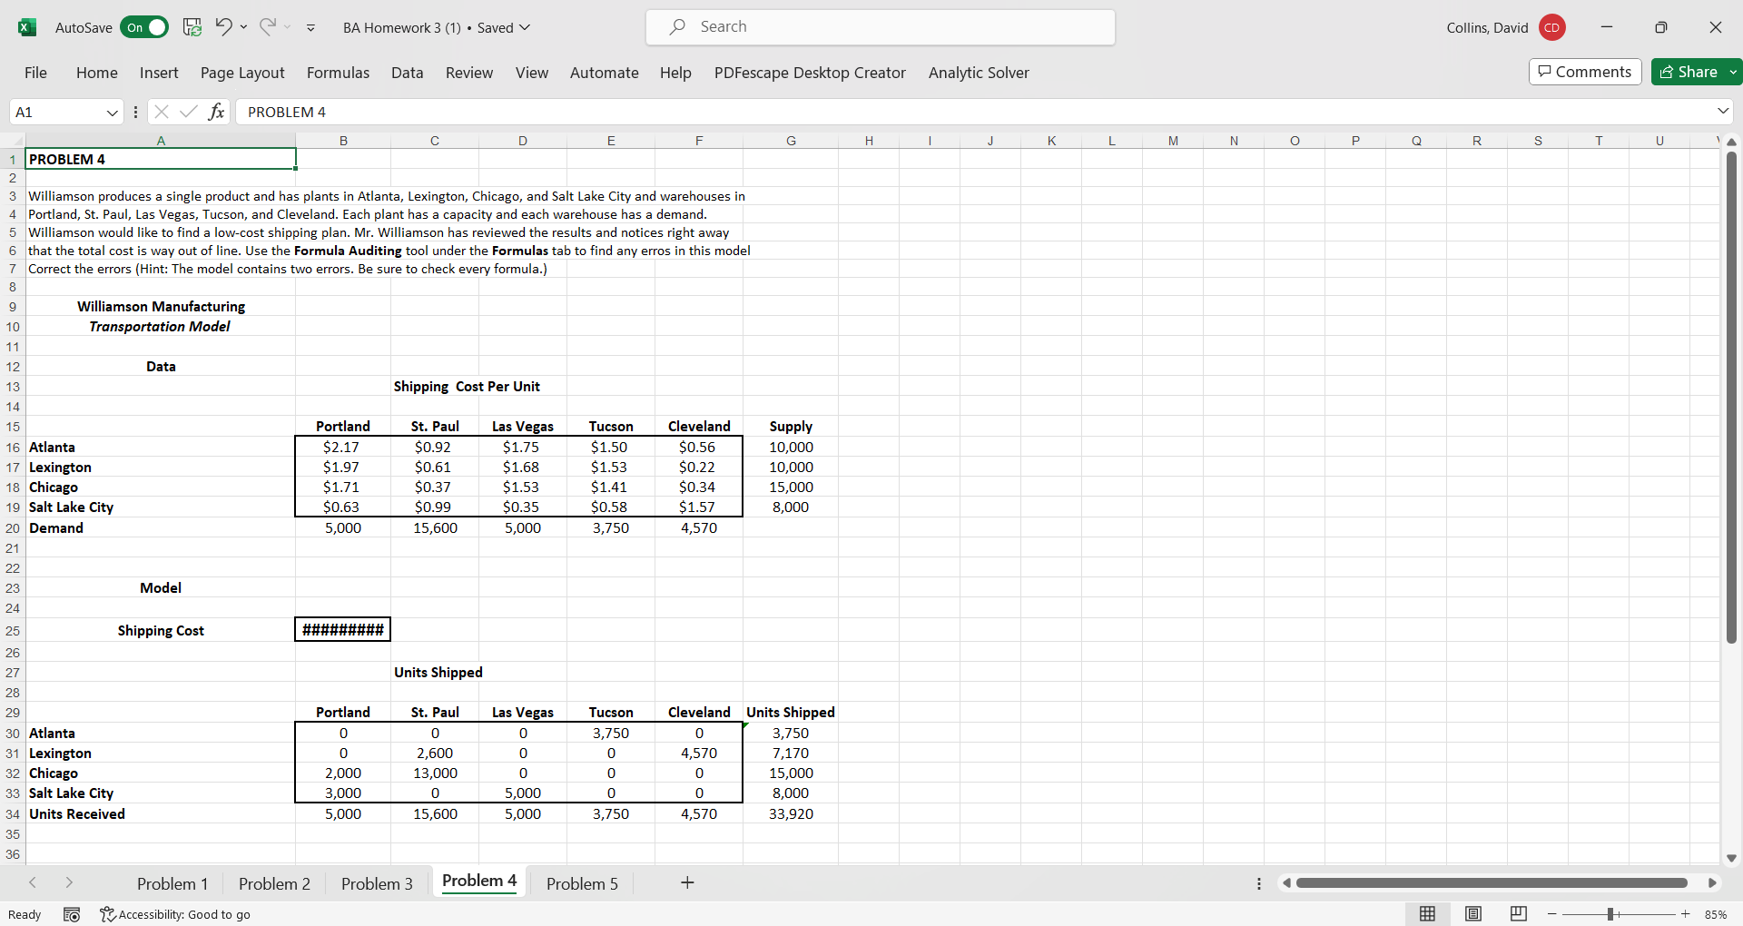Open the Share dropdown arrow
1743x926 pixels.
pos(1734,72)
